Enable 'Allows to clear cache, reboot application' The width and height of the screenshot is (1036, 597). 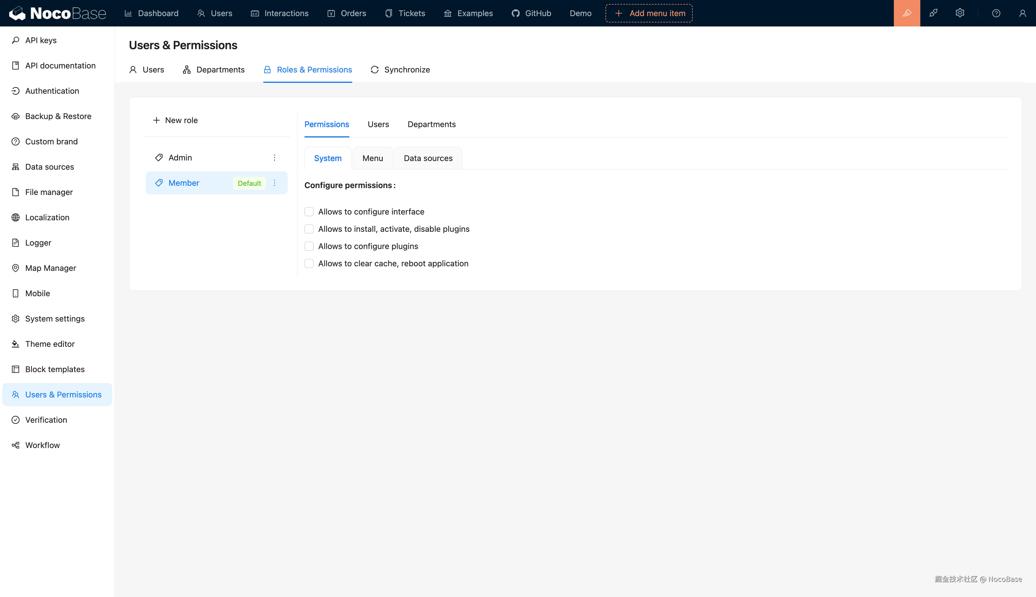(x=309, y=263)
